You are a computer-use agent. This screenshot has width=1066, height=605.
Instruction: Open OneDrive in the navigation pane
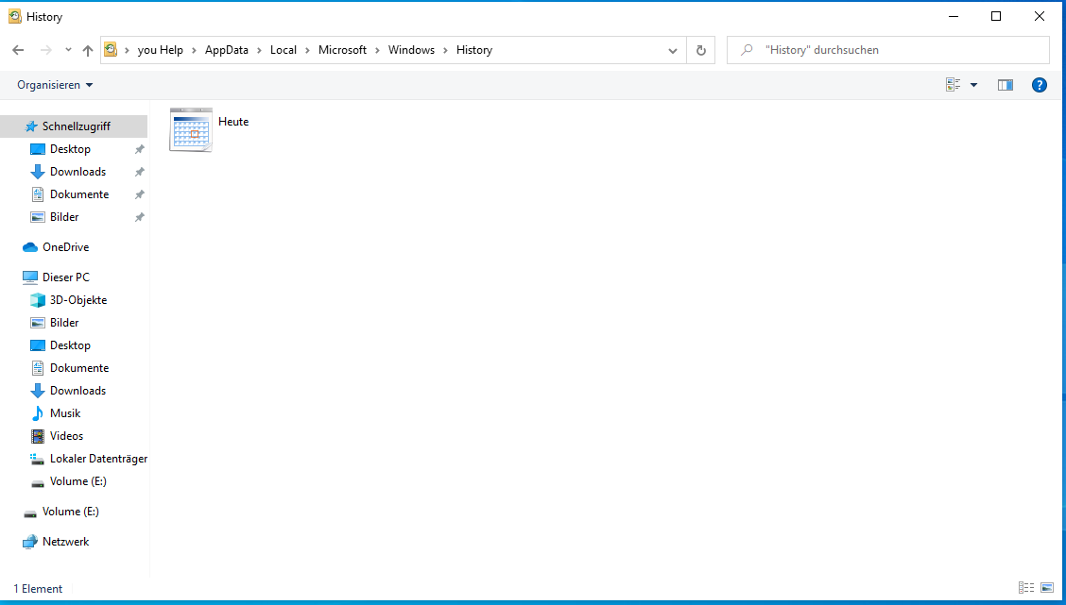pos(65,247)
